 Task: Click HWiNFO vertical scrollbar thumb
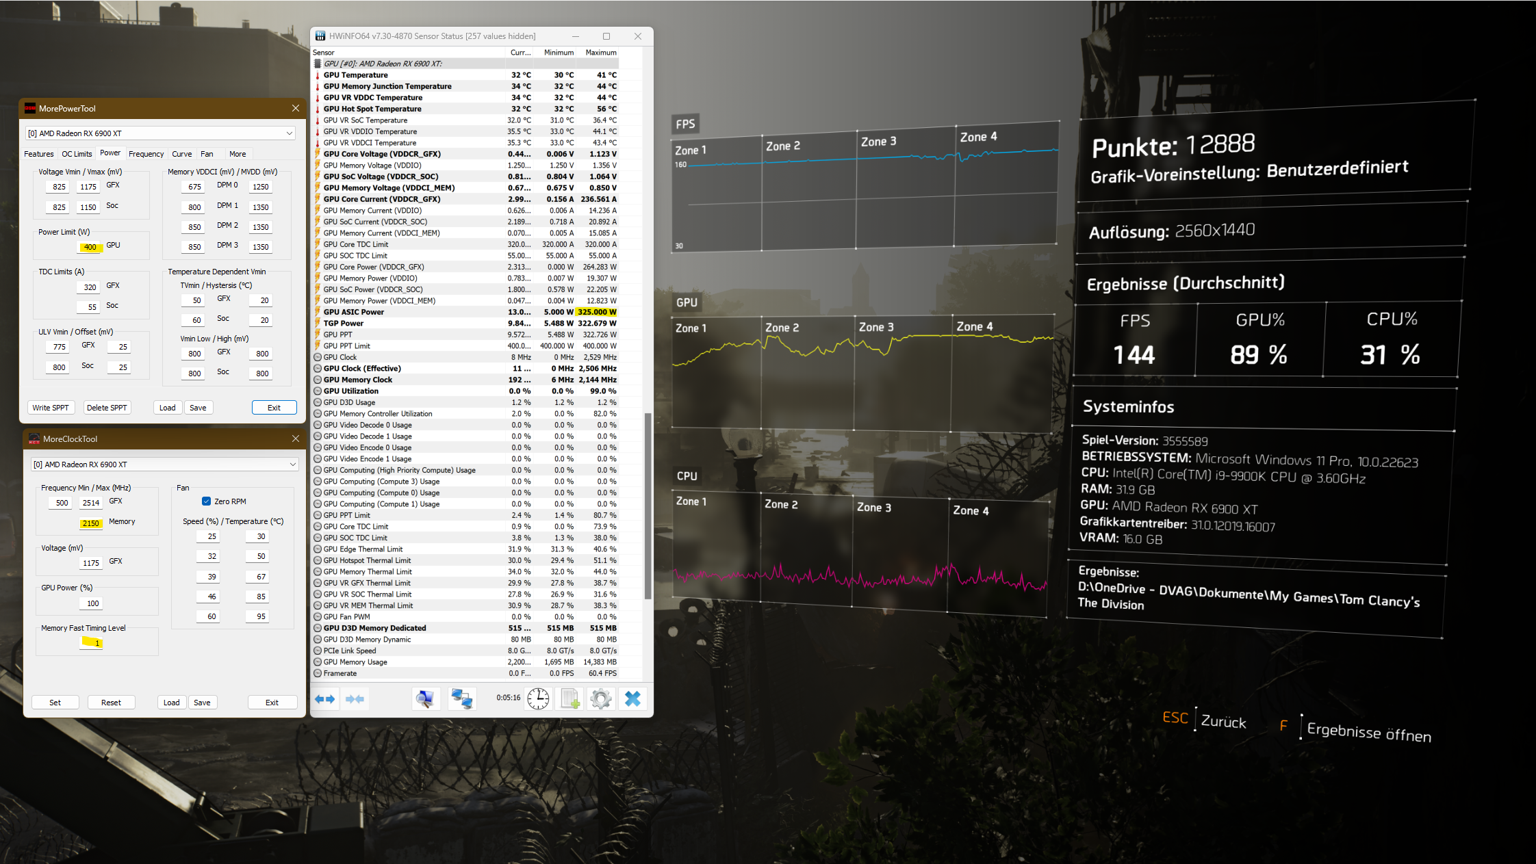(647, 506)
